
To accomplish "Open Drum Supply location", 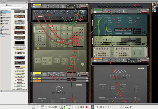I will tap(5, 22).
